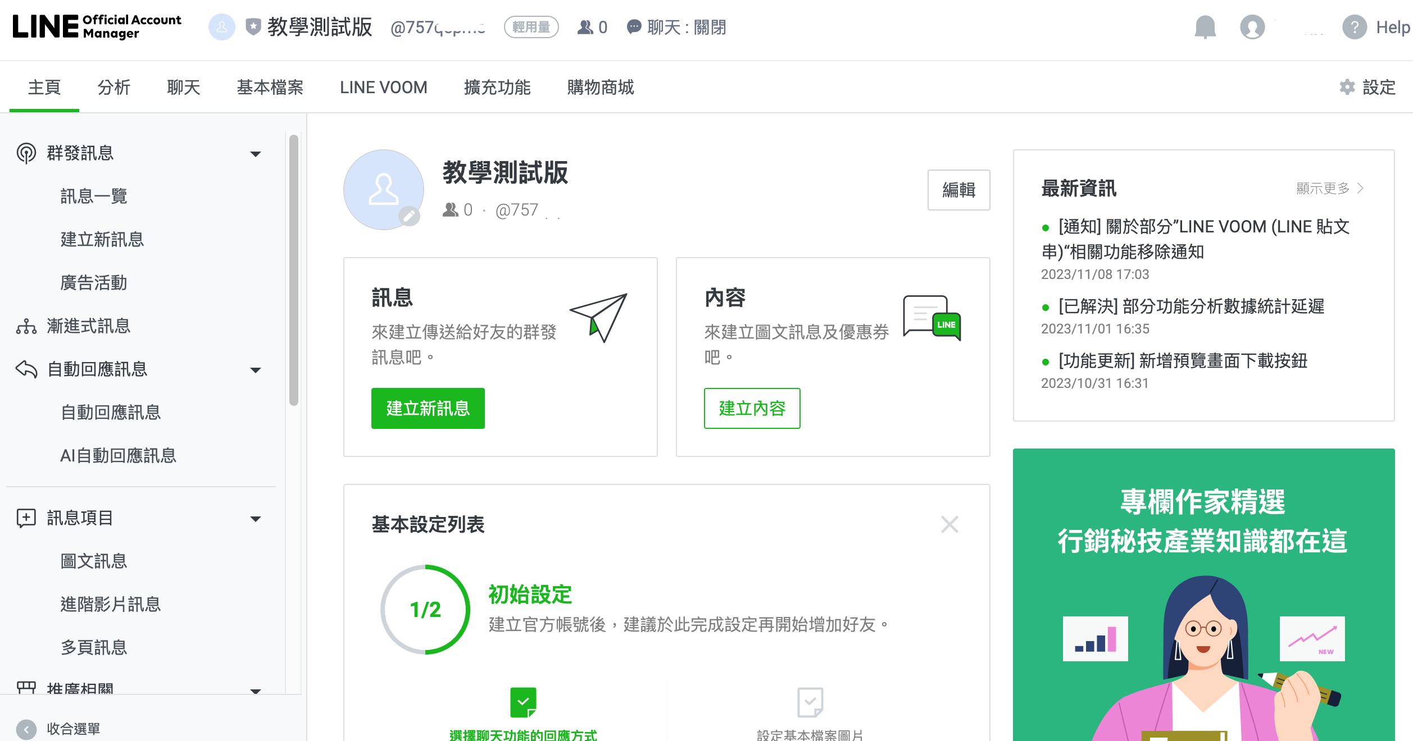The image size is (1413, 741).
Task: Click the user account avatar in header
Action: 1252,27
